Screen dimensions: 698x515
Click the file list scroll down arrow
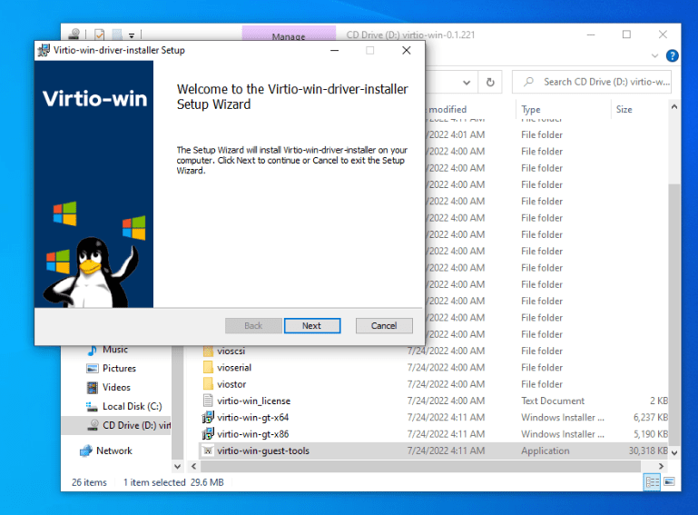pyautogui.click(x=674, y=452)
